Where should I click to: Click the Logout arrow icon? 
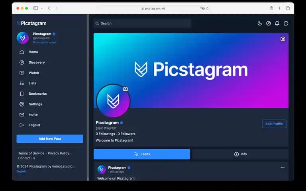coord(22,125)
